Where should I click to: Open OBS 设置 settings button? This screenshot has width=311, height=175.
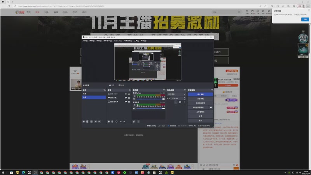pyautogui.click(x=200, y=116)
